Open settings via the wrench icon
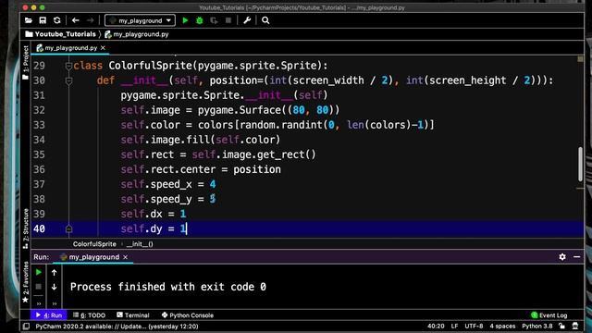Image resolution: width=592 pixels, height=333 pixels. coord(247,20)
